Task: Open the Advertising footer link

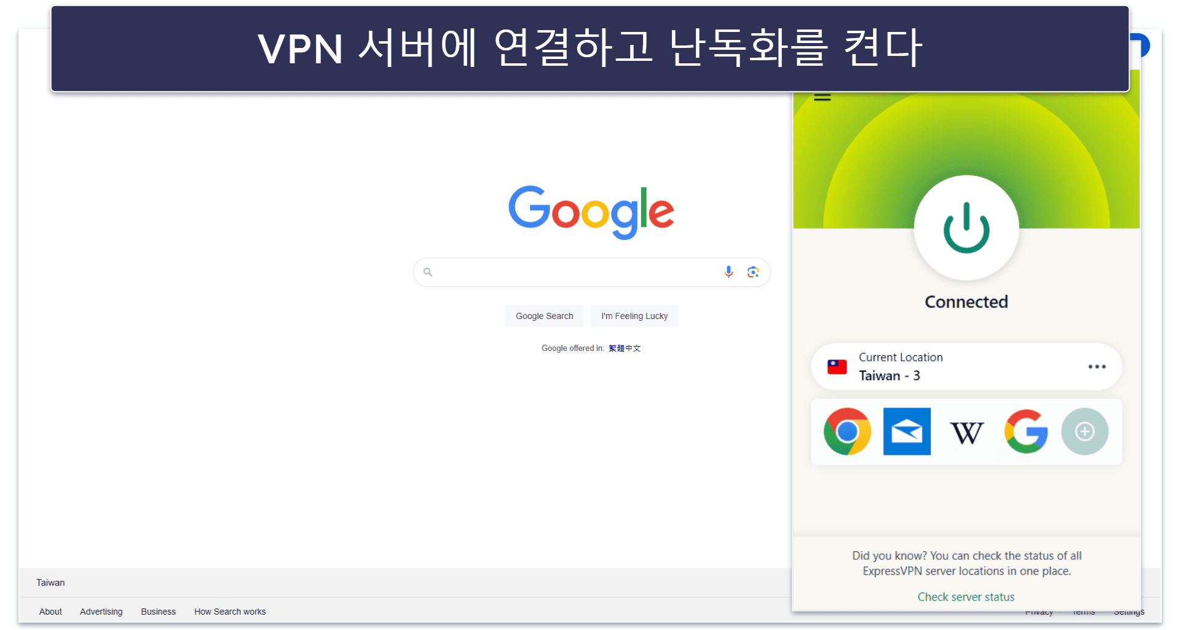Action: 101,612
